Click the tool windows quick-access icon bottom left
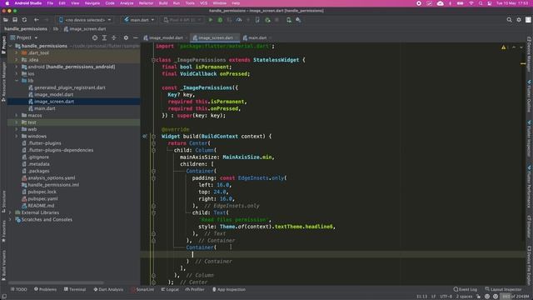 pyautogui.click(x=4, y=297)
